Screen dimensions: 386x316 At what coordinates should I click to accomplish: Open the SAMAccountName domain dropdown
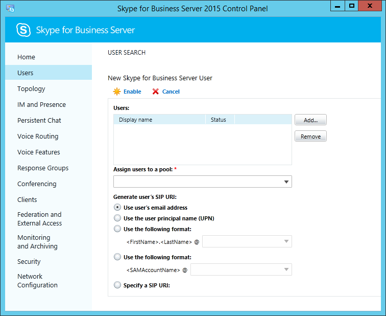(241, 269)
